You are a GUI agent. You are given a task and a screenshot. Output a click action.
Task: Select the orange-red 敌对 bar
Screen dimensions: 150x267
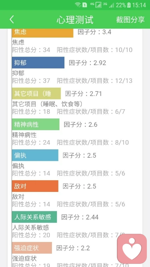(x=35, y=186)
